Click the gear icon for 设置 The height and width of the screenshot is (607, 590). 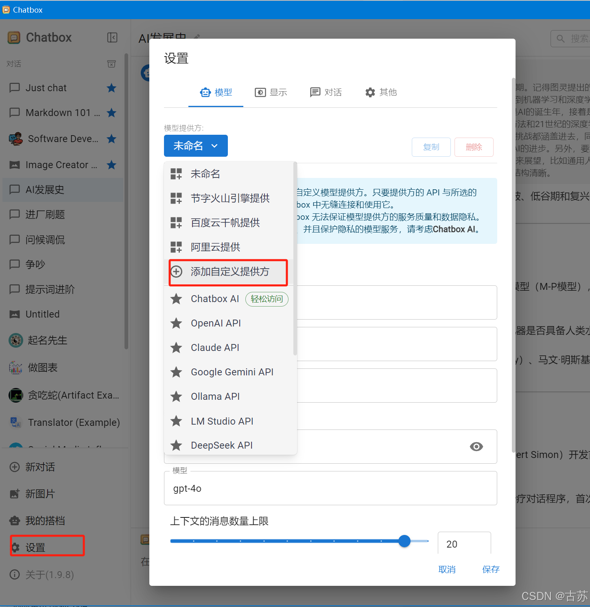[15, 548]
